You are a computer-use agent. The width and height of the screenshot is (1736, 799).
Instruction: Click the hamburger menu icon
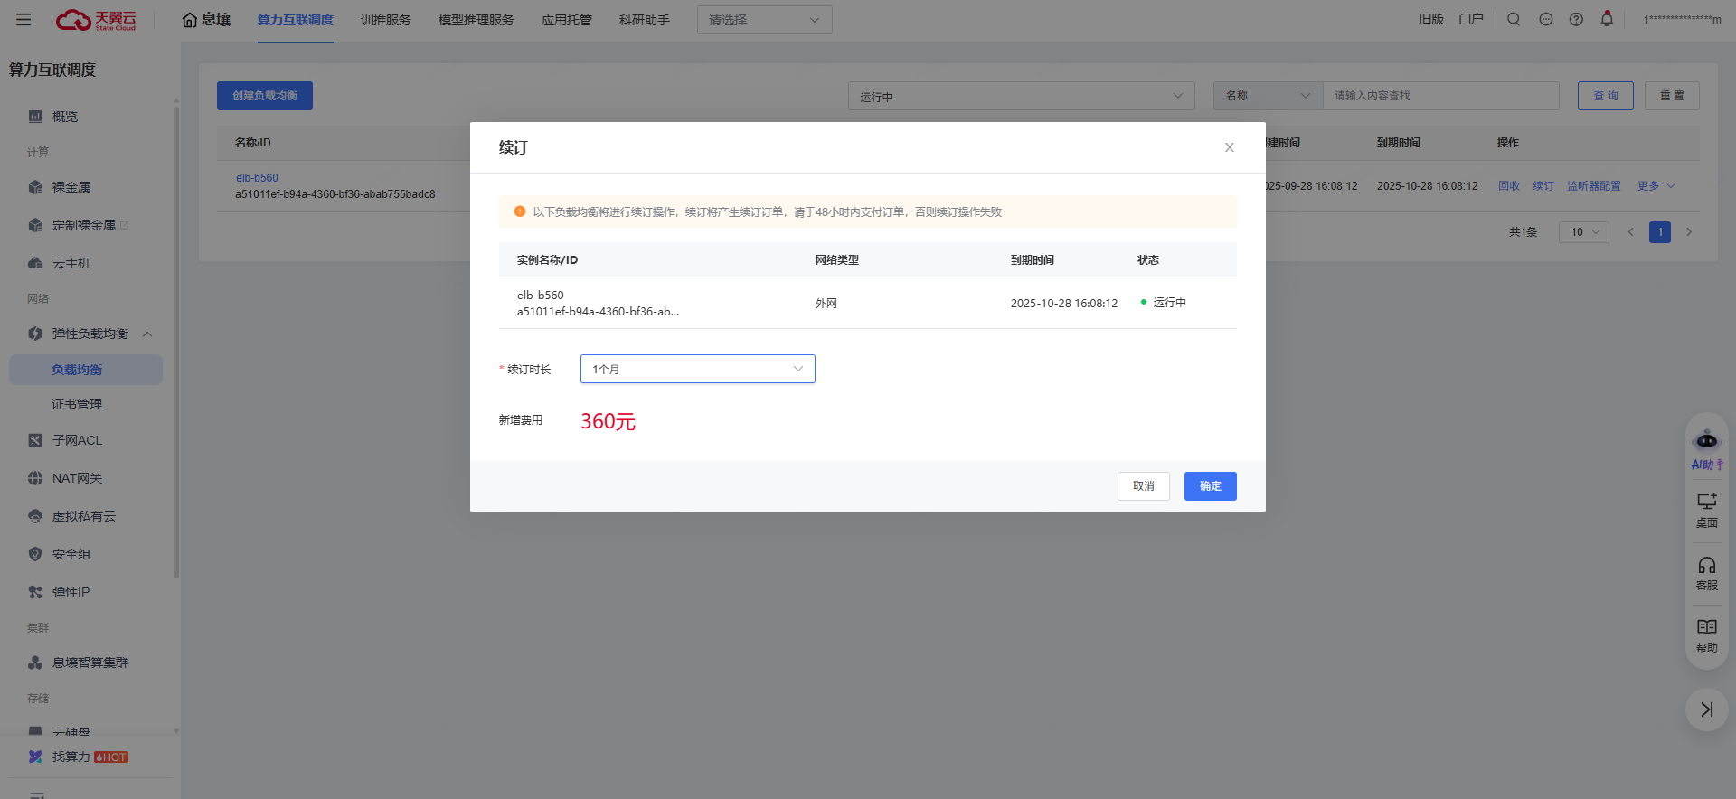point(24,20)
